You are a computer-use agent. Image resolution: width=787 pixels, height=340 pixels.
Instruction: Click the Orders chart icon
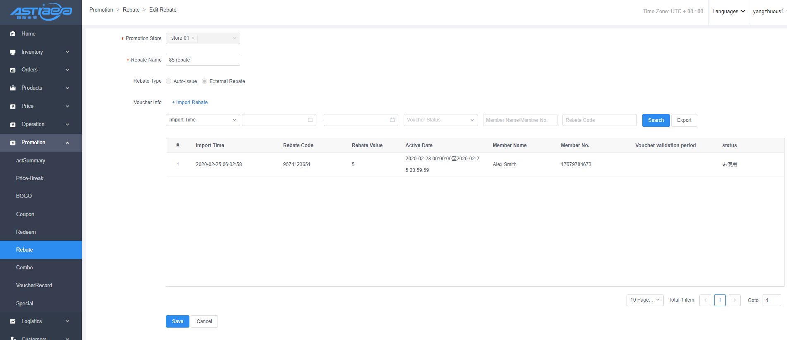click(x=13, y=70)
